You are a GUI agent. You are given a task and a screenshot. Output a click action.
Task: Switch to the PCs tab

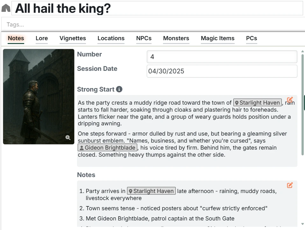252,38
